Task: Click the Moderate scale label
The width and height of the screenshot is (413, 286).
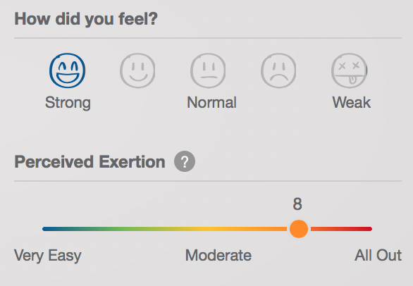Action: click(x=218, y=256)
